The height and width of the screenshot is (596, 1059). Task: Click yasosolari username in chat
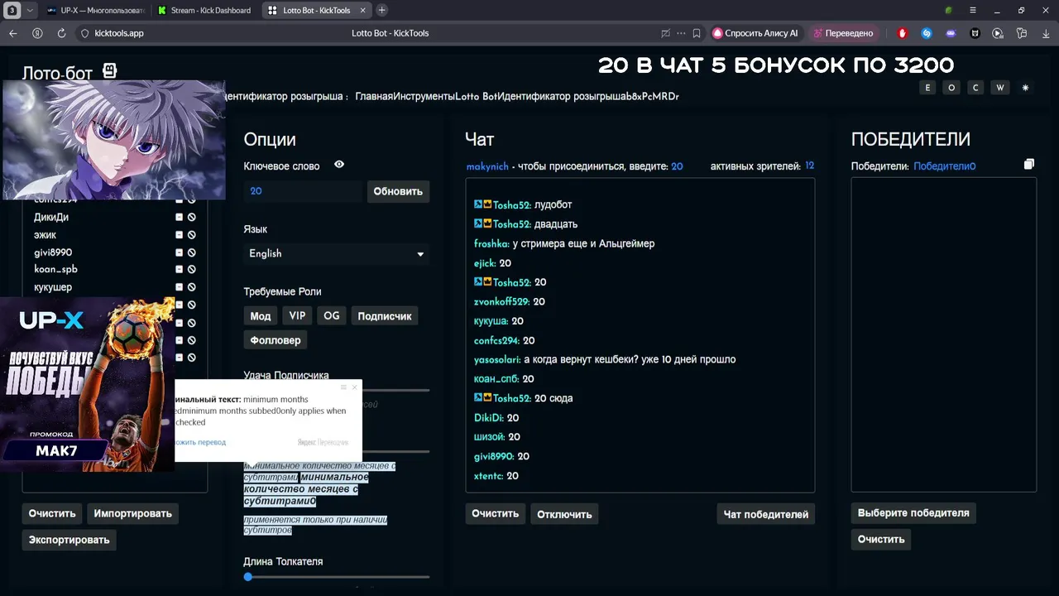(x=497, y=359)
